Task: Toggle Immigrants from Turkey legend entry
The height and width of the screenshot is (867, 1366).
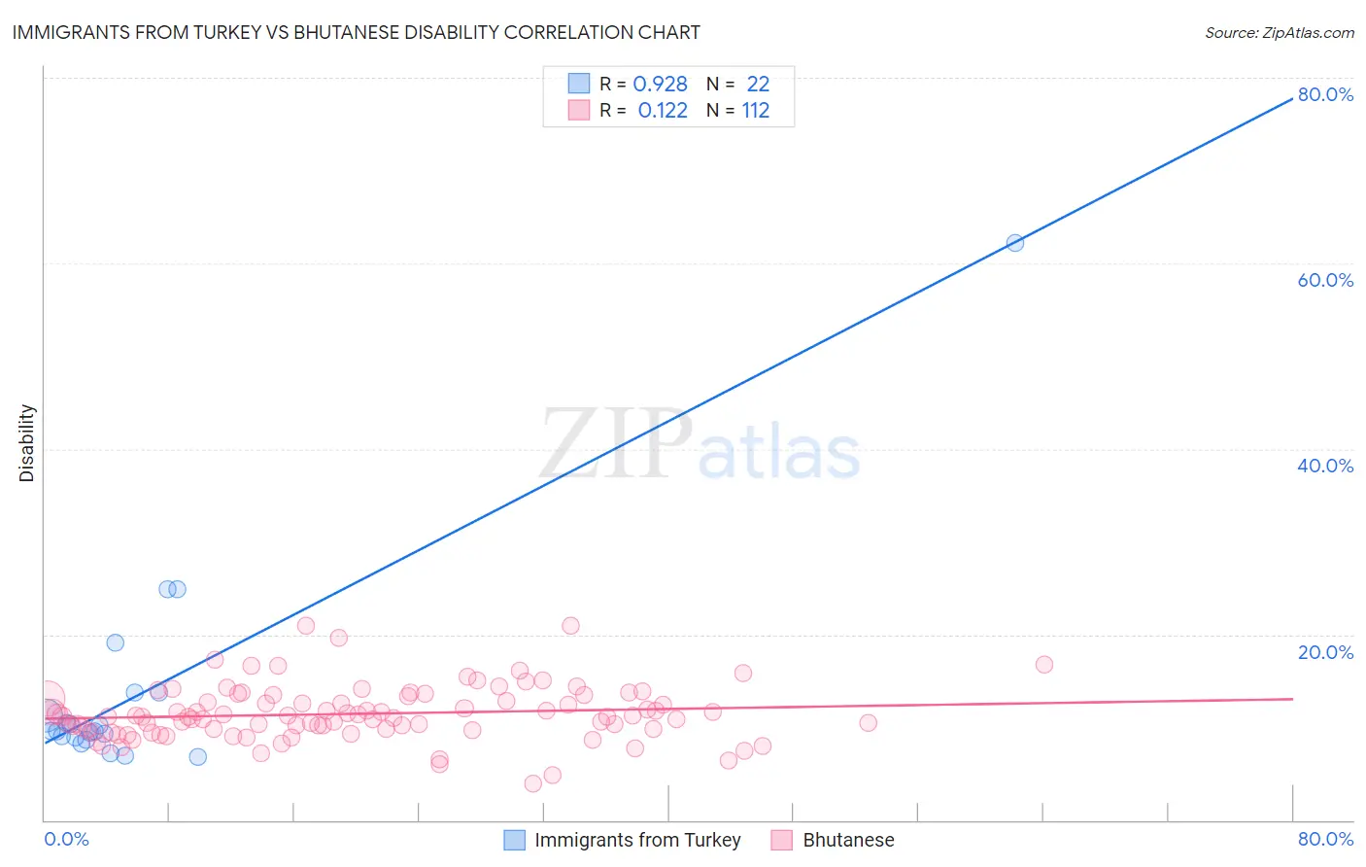Action: pos(622,840)
